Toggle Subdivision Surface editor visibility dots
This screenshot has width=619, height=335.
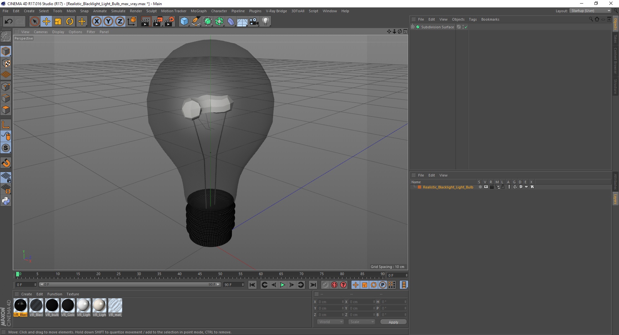[x=463, y=27]
